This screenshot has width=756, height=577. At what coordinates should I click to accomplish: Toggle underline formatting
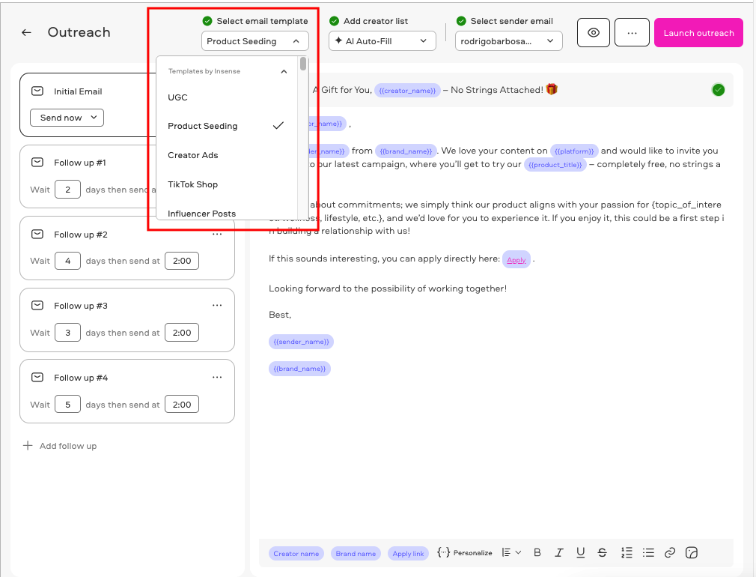pos(581,553)
